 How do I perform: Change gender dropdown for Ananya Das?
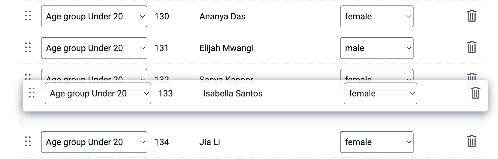[376, 16]
